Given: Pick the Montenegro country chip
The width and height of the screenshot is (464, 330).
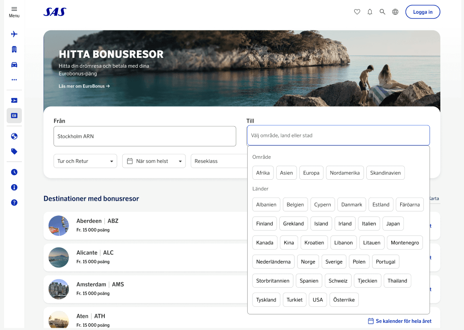Looking at the screenshot, I should pyautogui.click(x=405, y=243).
